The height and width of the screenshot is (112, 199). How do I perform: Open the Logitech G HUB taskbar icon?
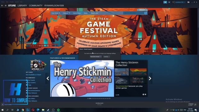28,110
